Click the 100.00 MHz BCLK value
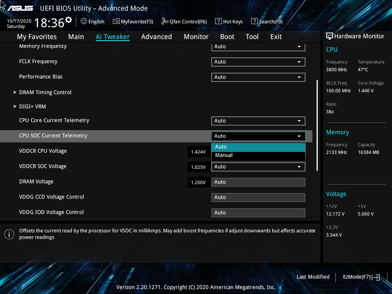 tap(338, 91)
